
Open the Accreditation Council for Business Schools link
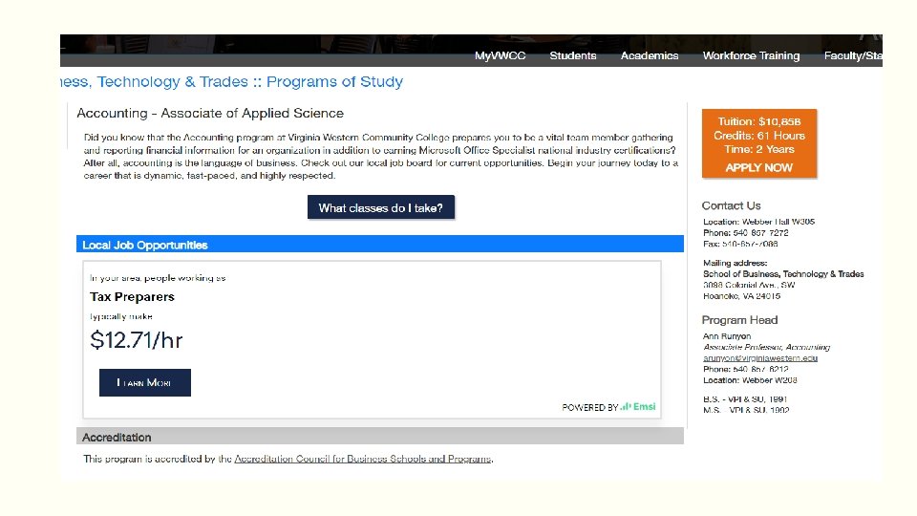[x=363, y=459]
